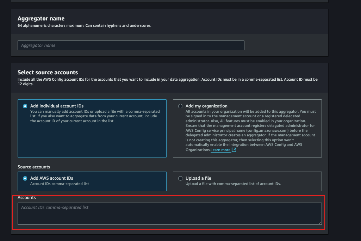Click the Select source accounts heading

click(48, 73)
